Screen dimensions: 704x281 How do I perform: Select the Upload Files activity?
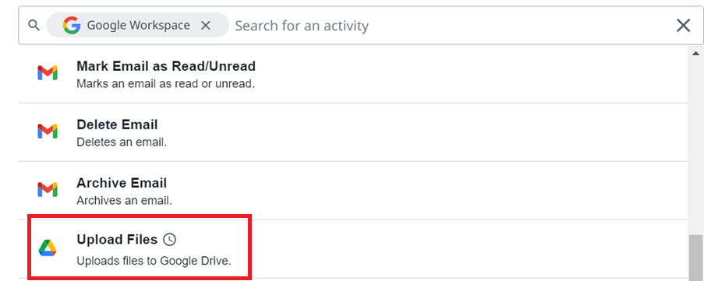[x=353, y=249]
